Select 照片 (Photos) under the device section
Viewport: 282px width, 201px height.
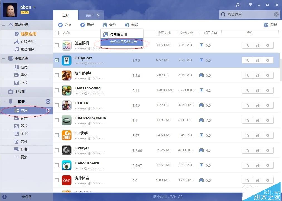point(24,126)
